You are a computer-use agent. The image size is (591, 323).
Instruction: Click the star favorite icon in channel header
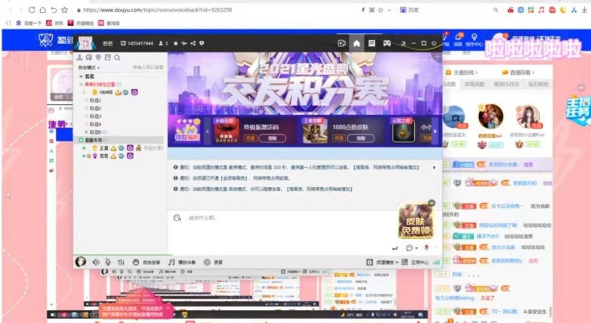176,43
